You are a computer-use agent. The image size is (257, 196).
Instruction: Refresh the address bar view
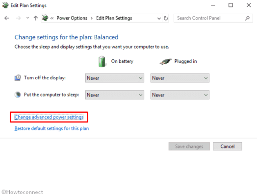[166, 18]
